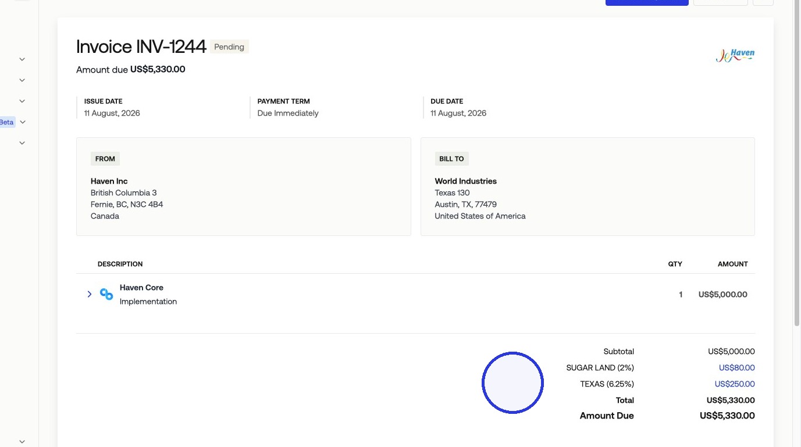The height and width of the screenshot is (447, 801).
Task: Click the issue date value below ISSUE DATE
Action: pyautogui.click(x=112, y=113)
